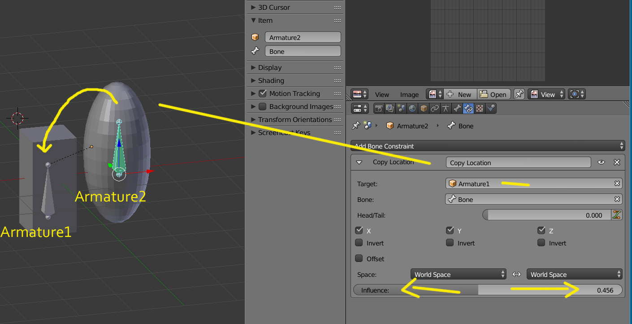The width and height of the screenshot is (632, 324).
Task: Open the display channels selector in image editor header
Action: [x=577, y=94]
